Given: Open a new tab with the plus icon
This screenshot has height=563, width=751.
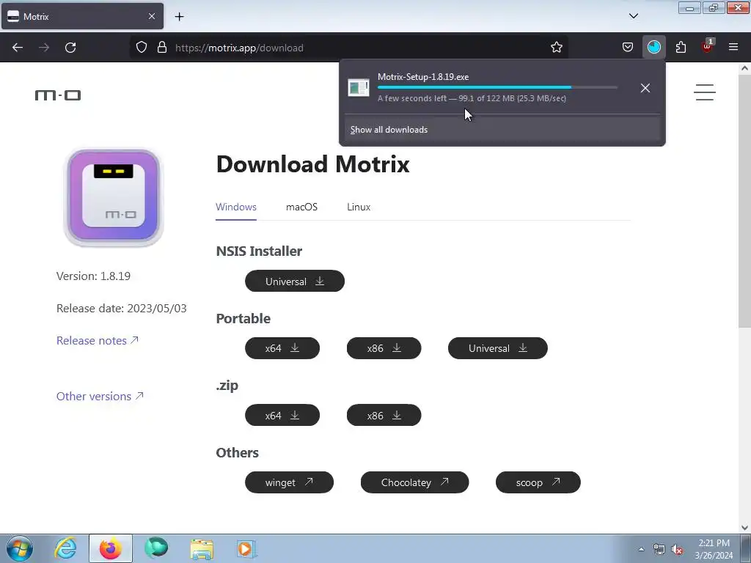Looking at the screenshot, I should click(x=179, y=17).
